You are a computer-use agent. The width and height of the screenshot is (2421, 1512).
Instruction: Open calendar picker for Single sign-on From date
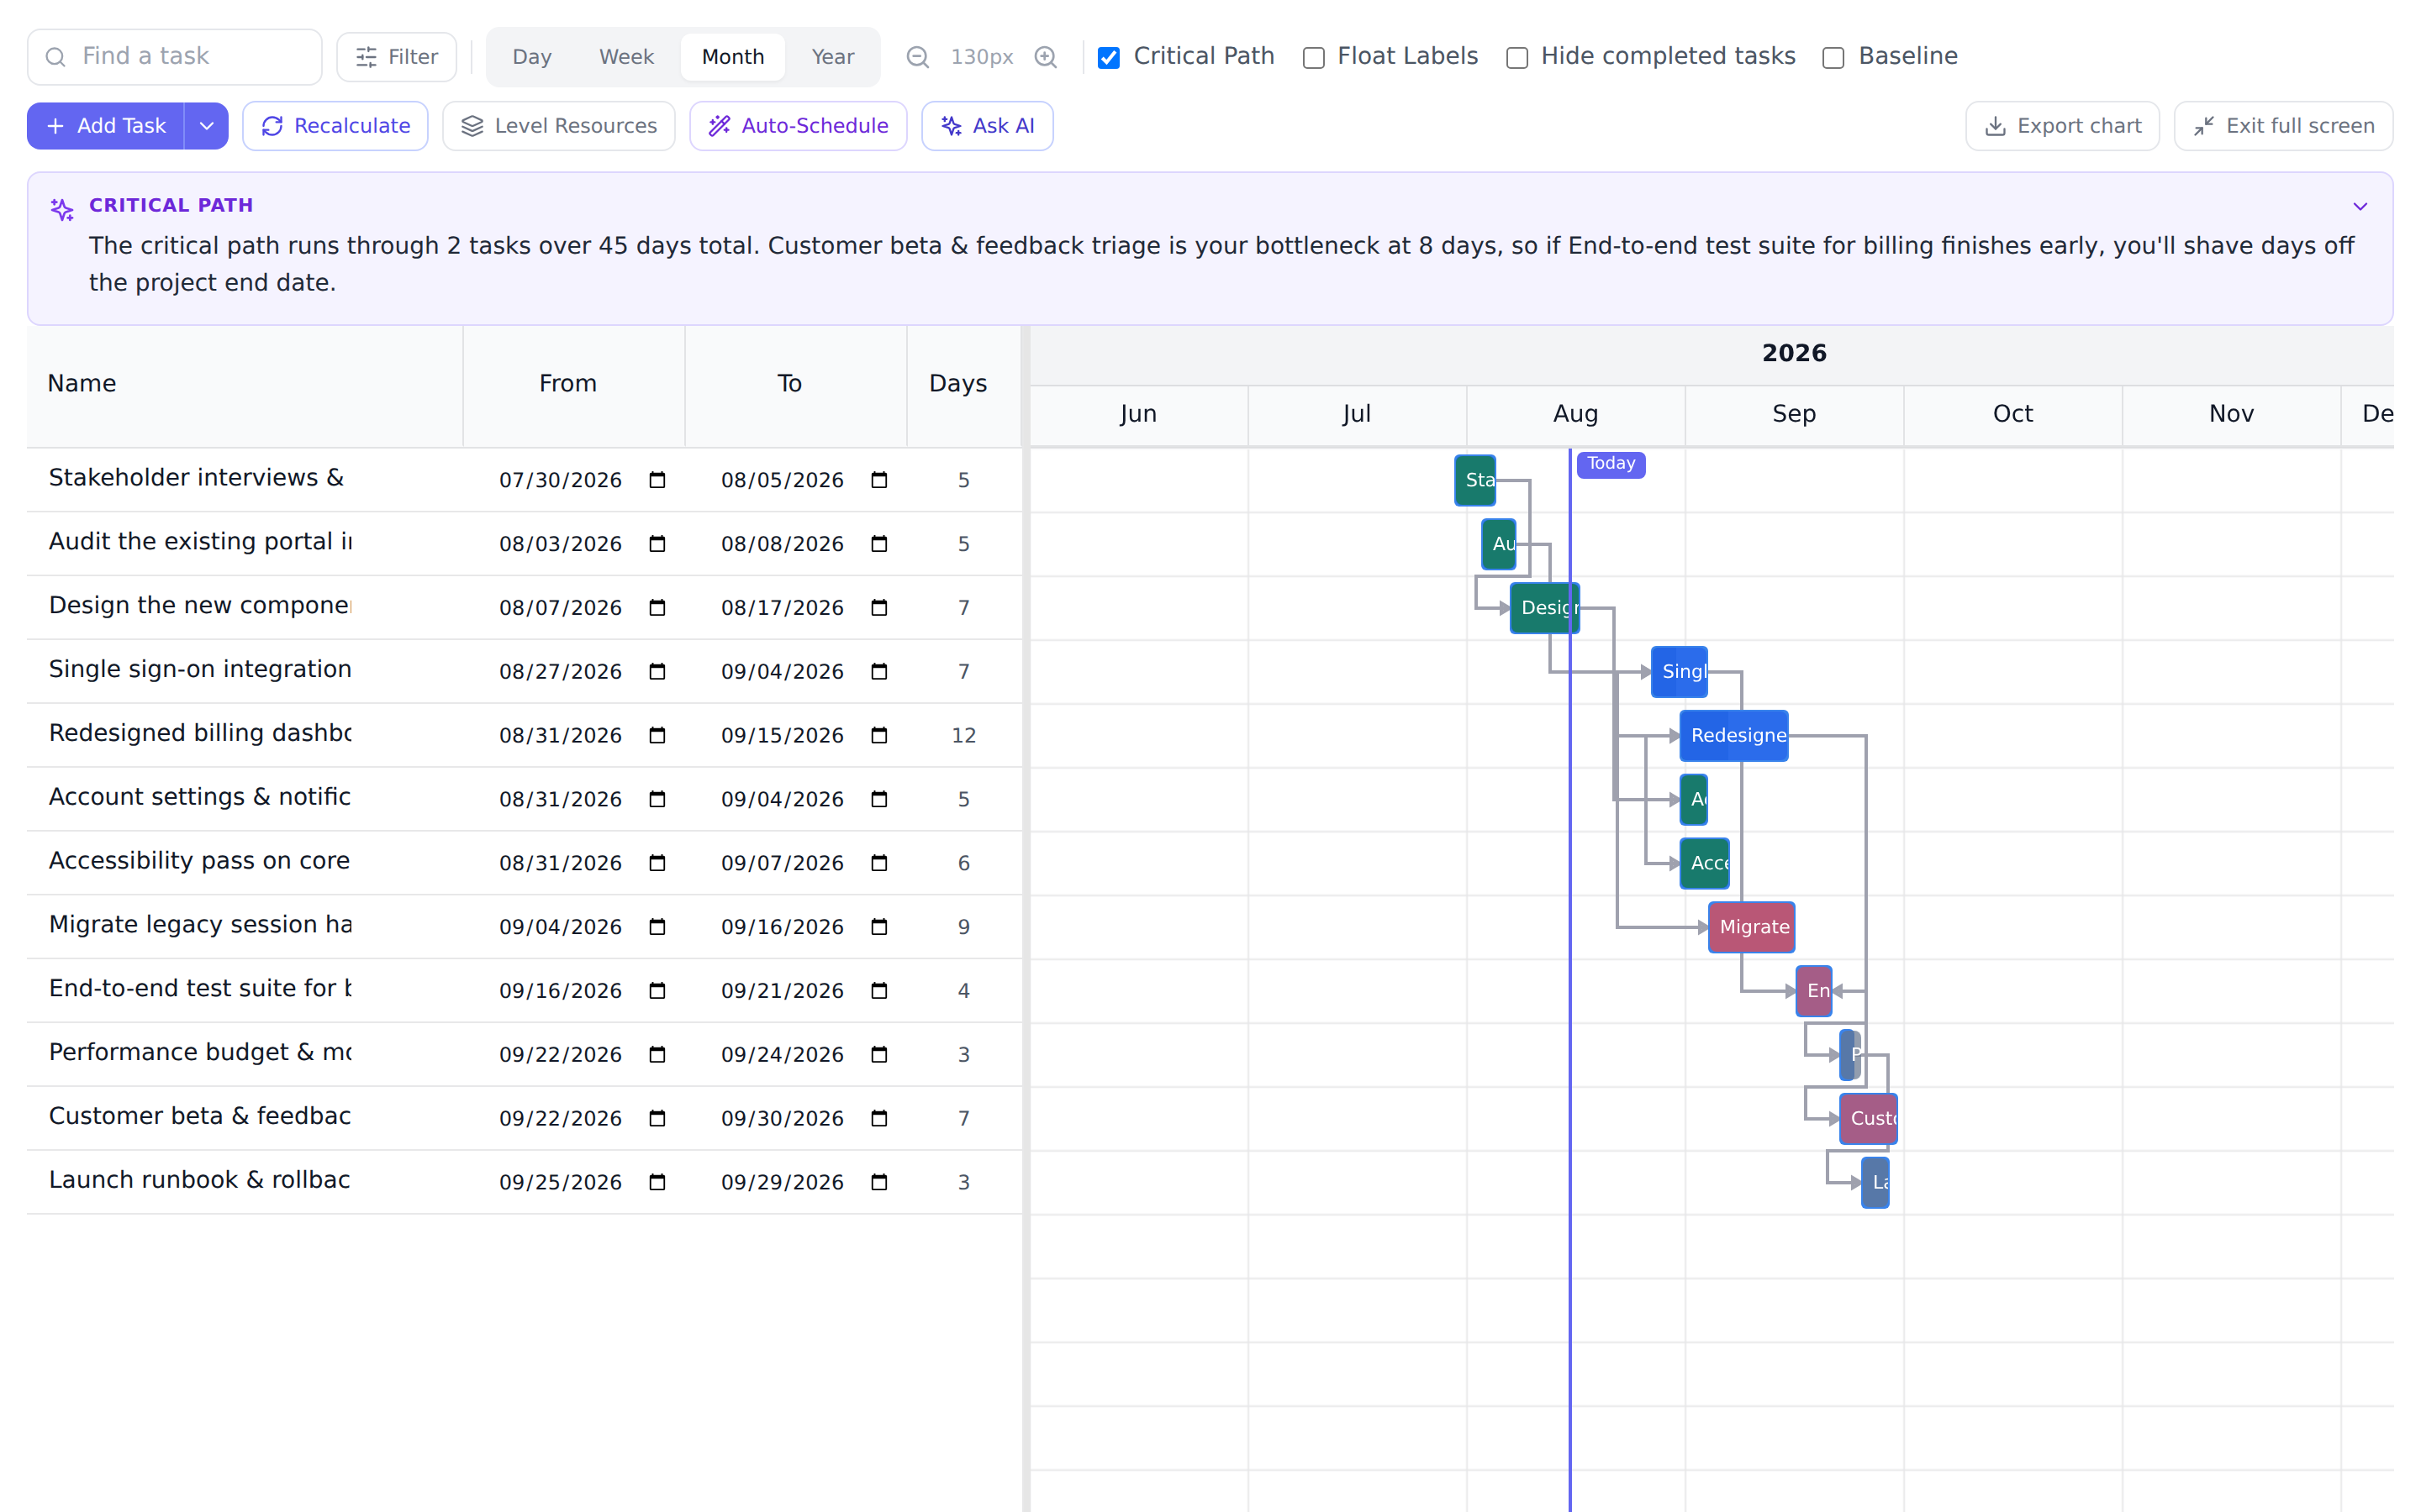[x=657, y=672]
